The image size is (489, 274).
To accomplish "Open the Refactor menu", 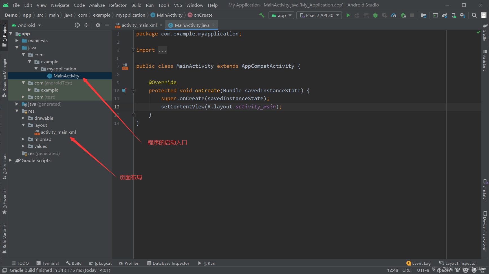I will tap(118, 5).
